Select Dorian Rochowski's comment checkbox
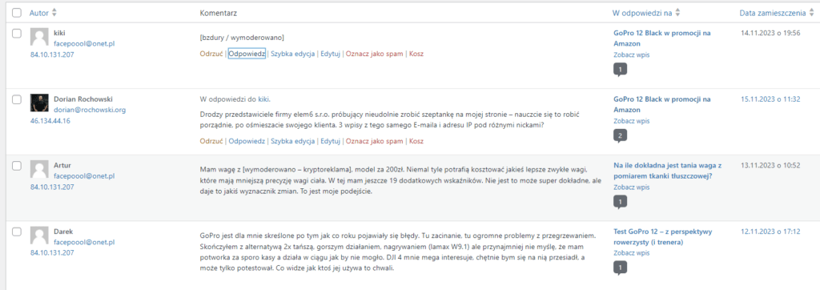Image resolution: width=820 pixels, height=290 pixels. [17, 99]
